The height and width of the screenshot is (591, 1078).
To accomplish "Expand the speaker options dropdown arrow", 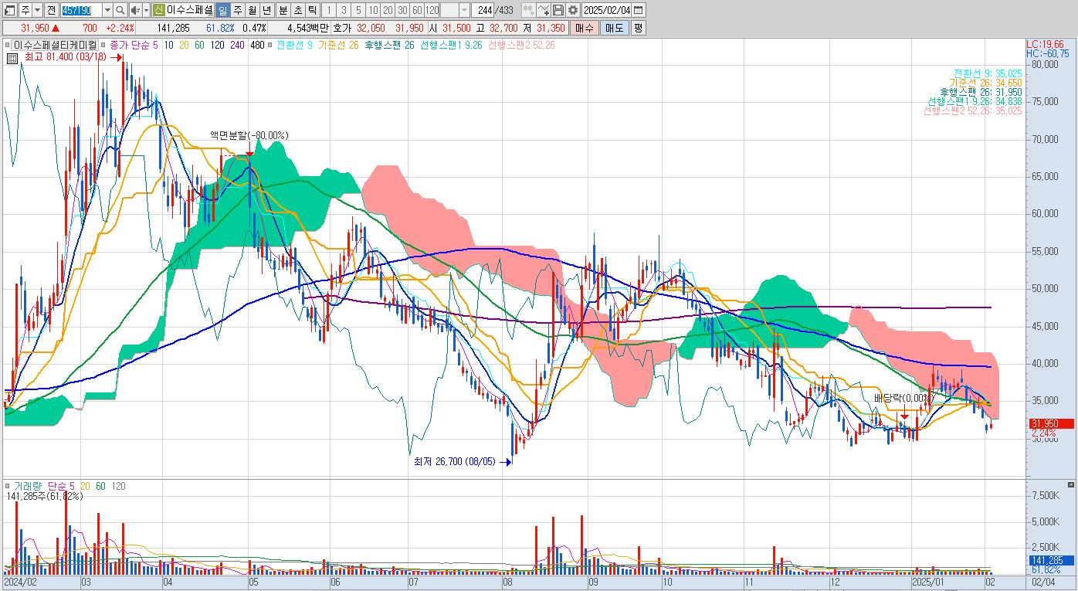I will [146, 10].
